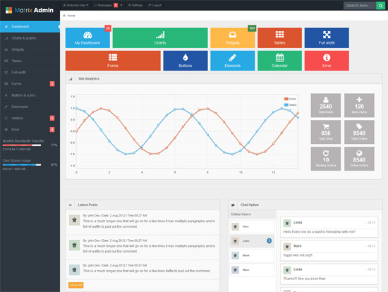Open the Elements pencil tile
The image size is (388, 292).
pos(233,61)
